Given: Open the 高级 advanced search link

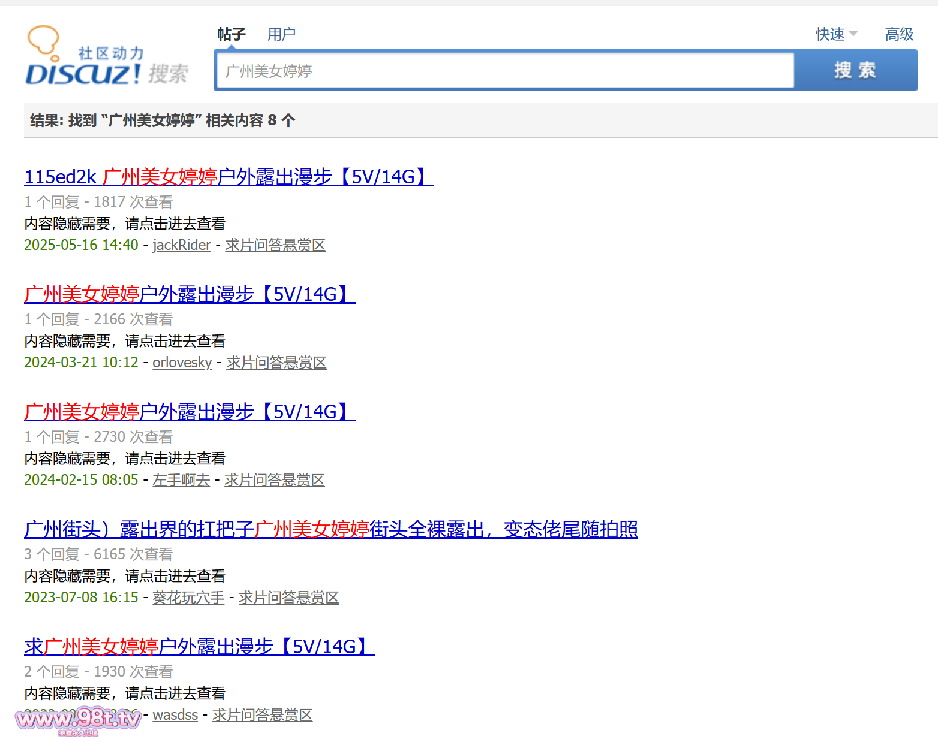Looking at the screenshot, I should coord(899,34).
